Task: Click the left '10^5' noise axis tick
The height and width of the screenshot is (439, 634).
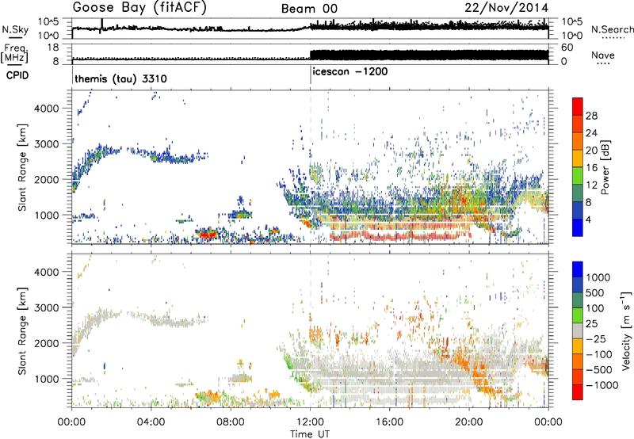Action: 49,22
